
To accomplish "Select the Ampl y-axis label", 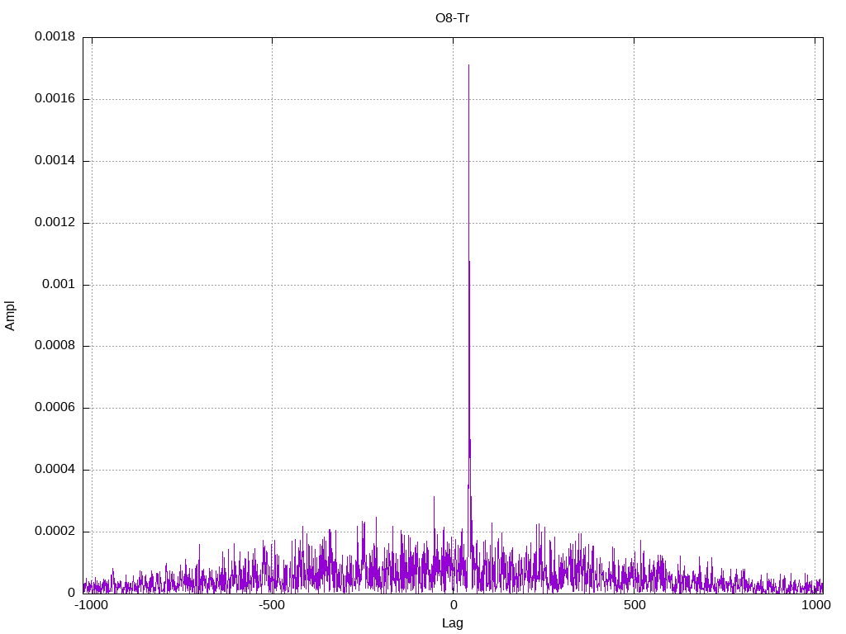I will [10, 315].
